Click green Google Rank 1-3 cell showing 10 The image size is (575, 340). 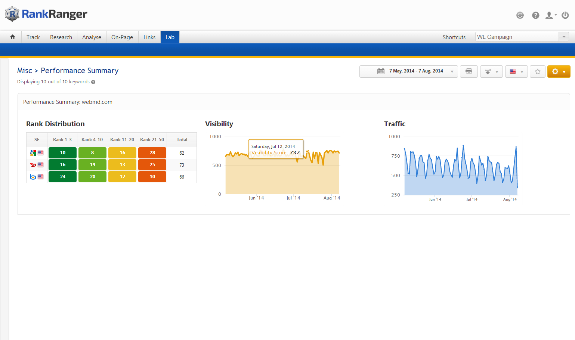(x=63, y=153)
